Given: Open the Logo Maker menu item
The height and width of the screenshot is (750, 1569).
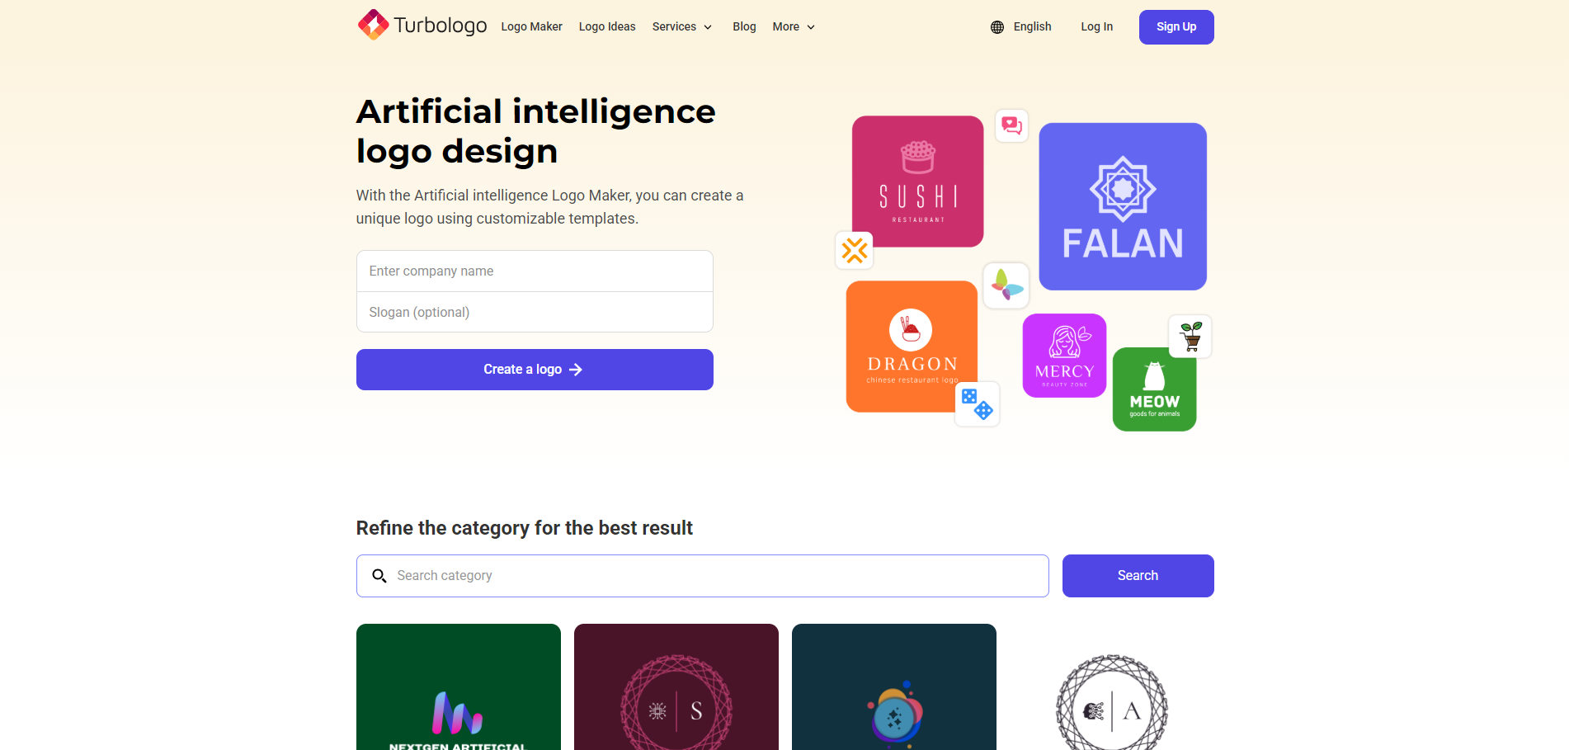Looking at the screenshot, I should tap(531, 27).
